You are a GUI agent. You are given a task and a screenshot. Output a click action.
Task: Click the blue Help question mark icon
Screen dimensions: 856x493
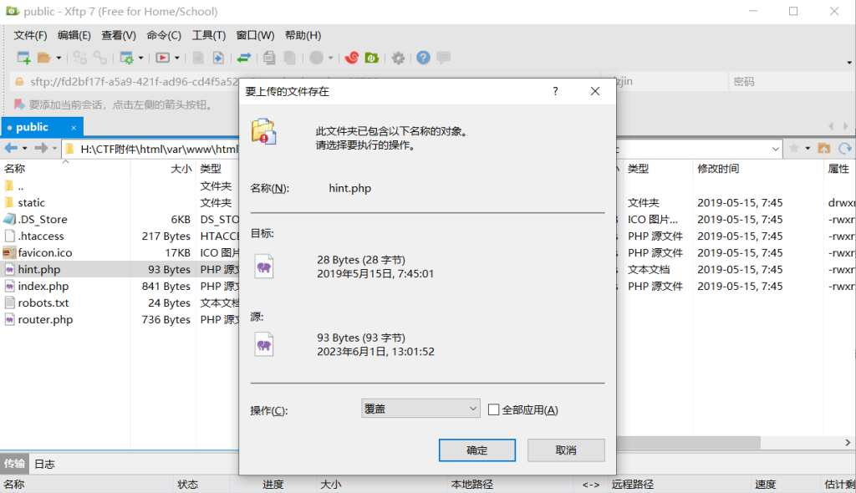tap(423, 58)
